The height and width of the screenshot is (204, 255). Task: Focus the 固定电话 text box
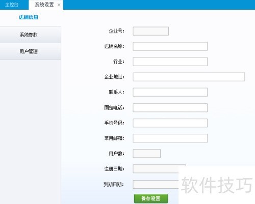point(170,108)
